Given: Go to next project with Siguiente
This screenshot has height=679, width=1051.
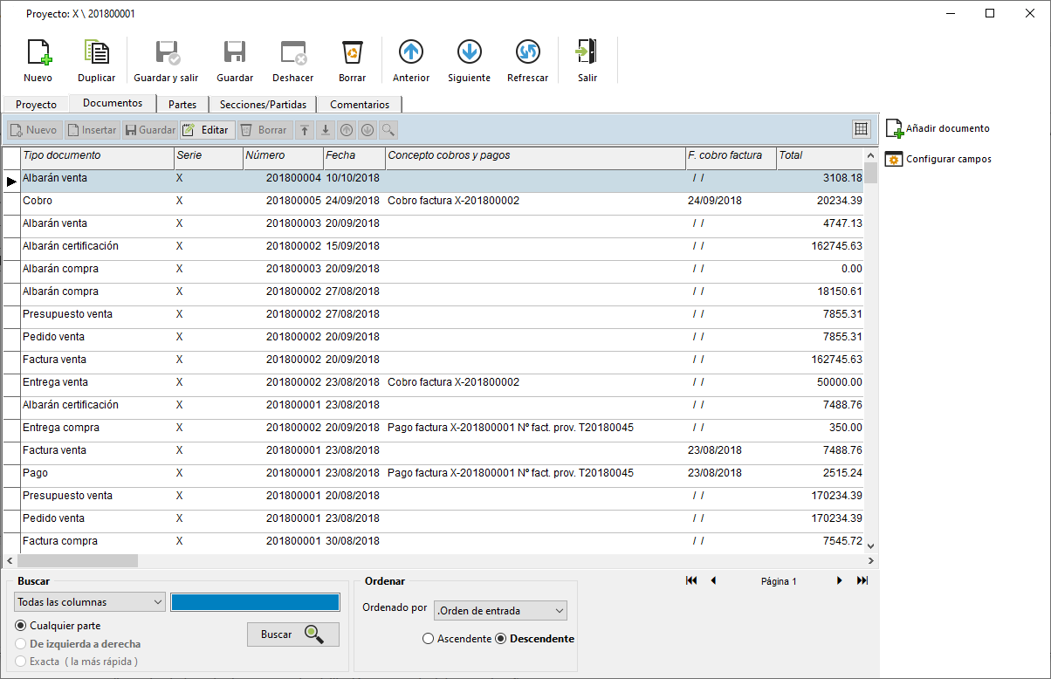Looking at the screenshot, I should coord(469,60).
